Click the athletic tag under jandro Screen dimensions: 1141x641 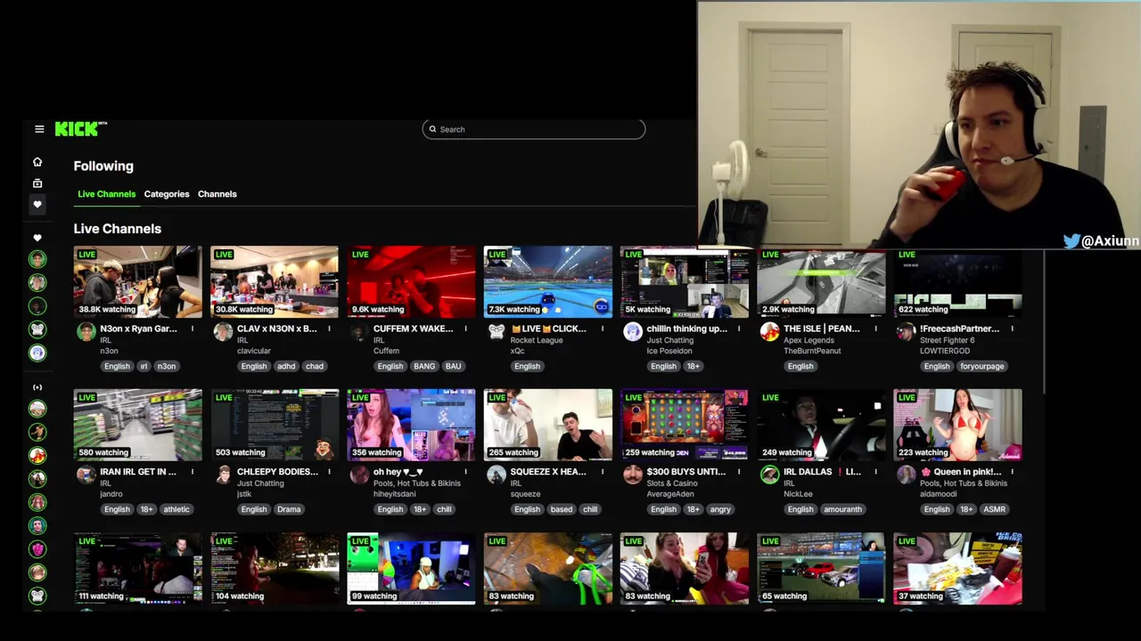click(176, 509)
